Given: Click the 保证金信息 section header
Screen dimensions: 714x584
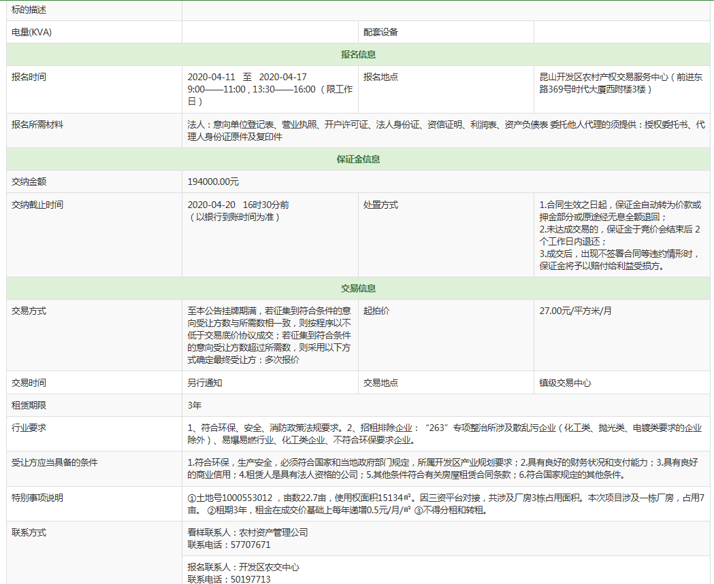Looking at the screenshot, I should 358,159.
